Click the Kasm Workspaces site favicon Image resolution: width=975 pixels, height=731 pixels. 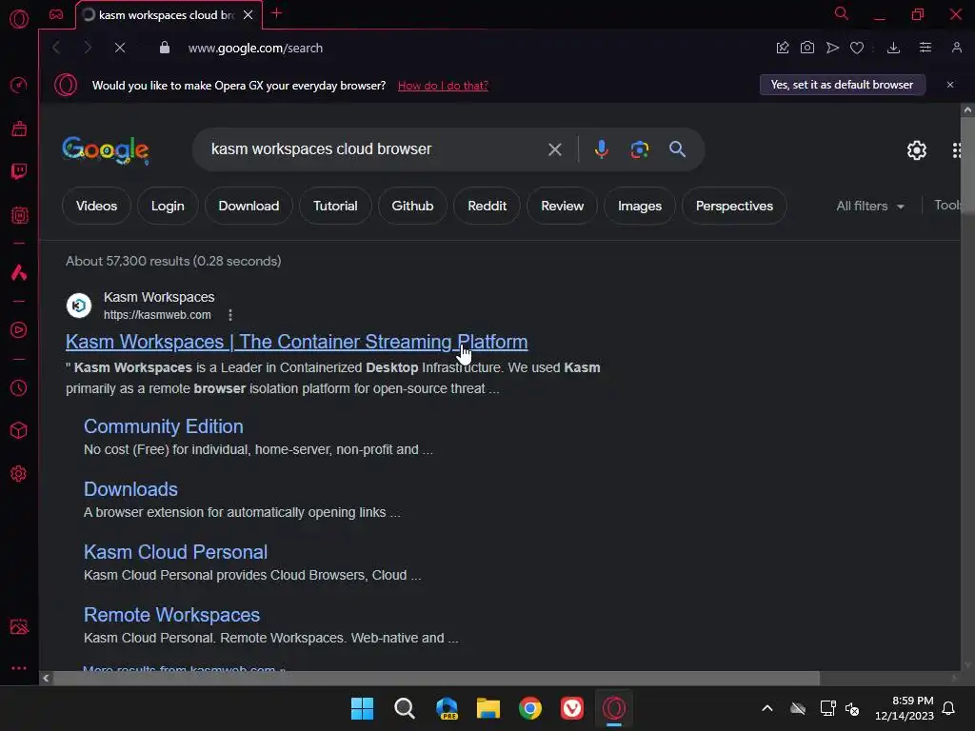79,306
